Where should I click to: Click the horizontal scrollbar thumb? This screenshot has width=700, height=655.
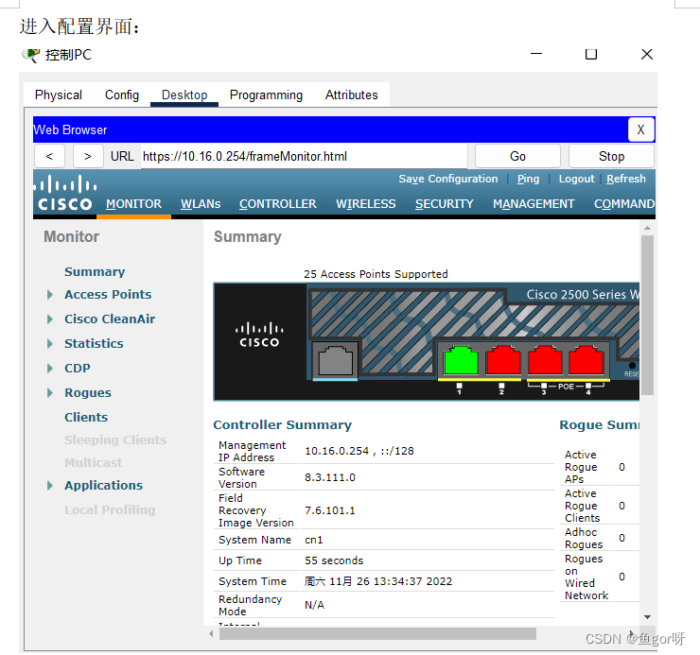coord(377,633)
